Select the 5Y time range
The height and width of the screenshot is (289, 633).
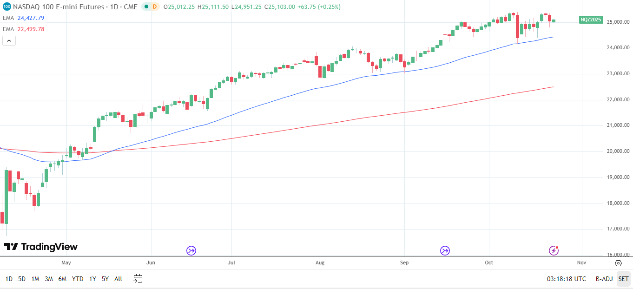pyautogui.click(x=105, y=279)
